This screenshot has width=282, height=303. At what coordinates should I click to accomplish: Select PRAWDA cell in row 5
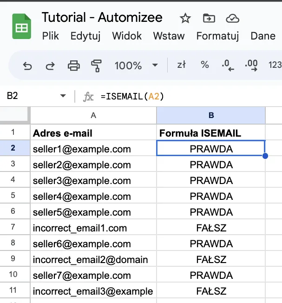pos(211,196)
